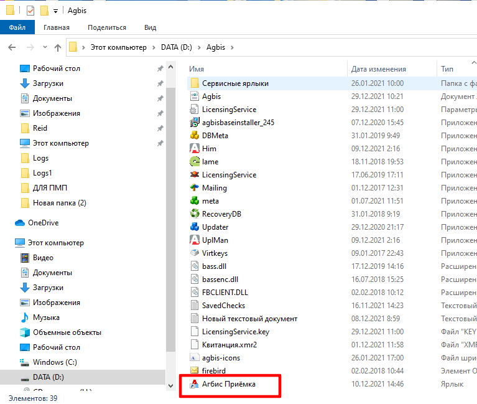The height and width of the screenshot is (404, 477).
Task: Expand chevron after DATA (D:) in address bar
Action: [199, 47]
